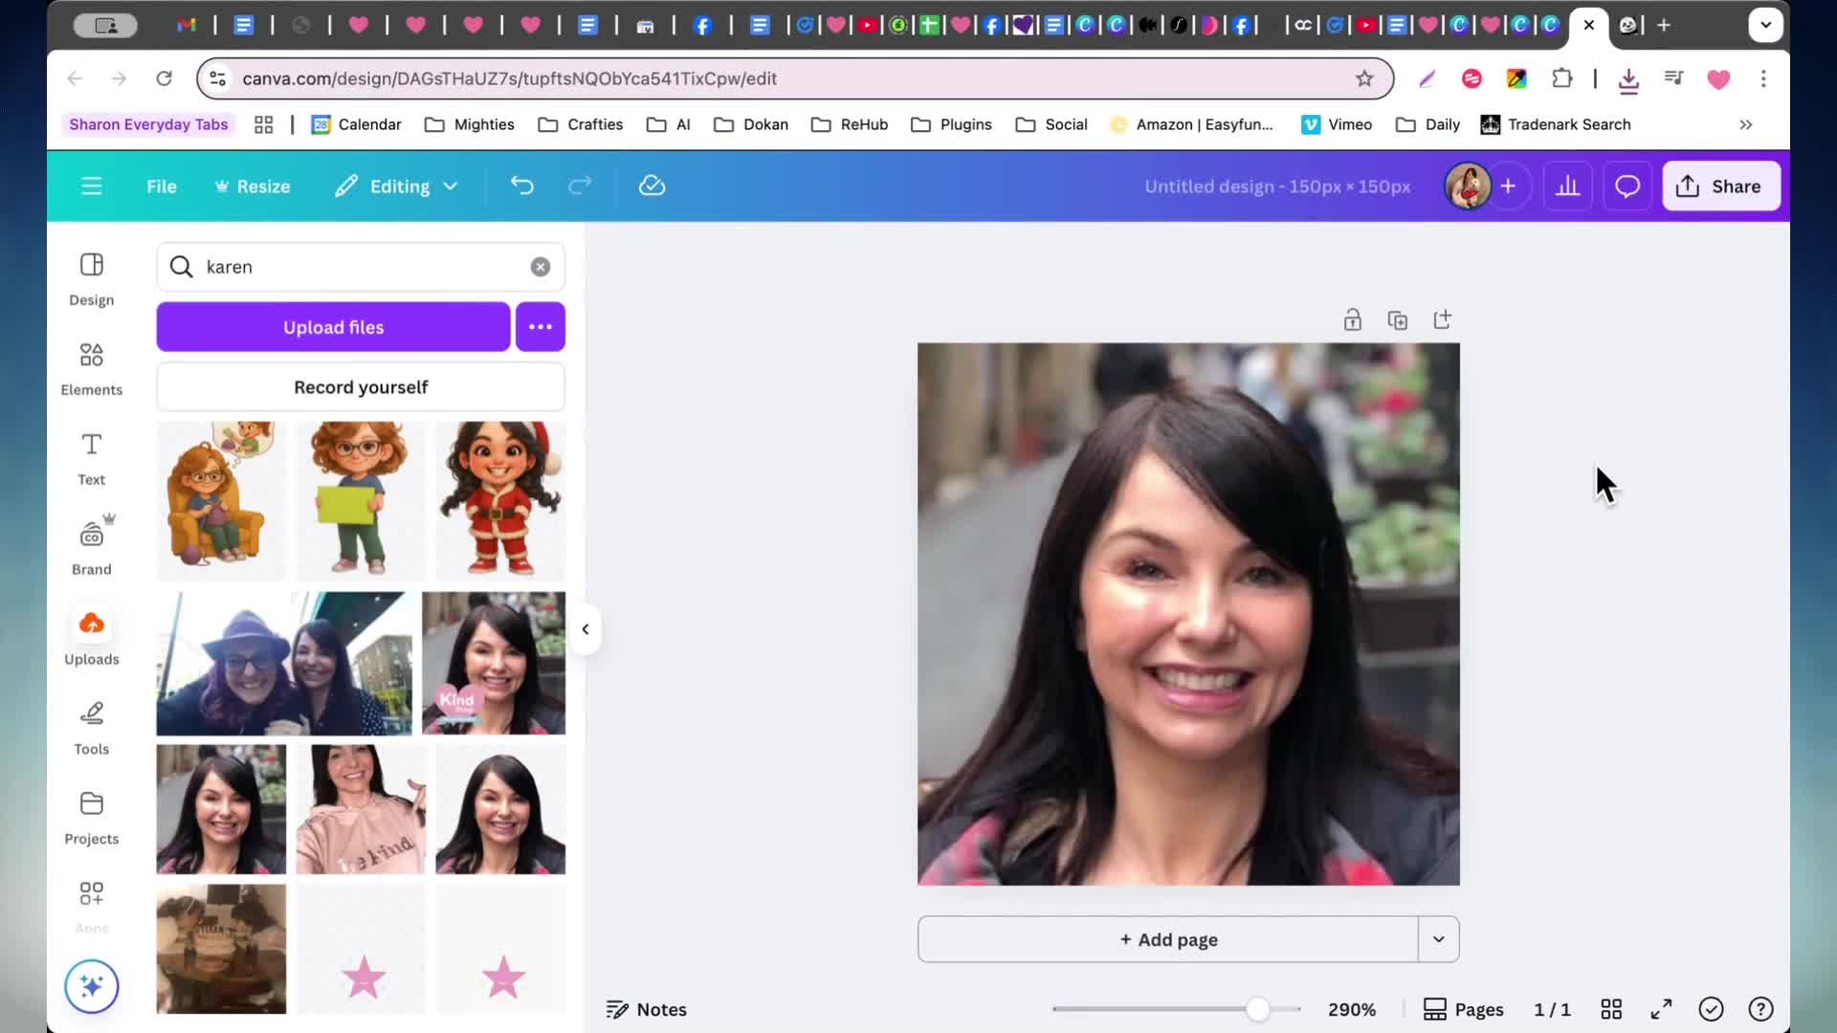
Task: Click the zoom slider handle
Action: coord(1257,1009)
